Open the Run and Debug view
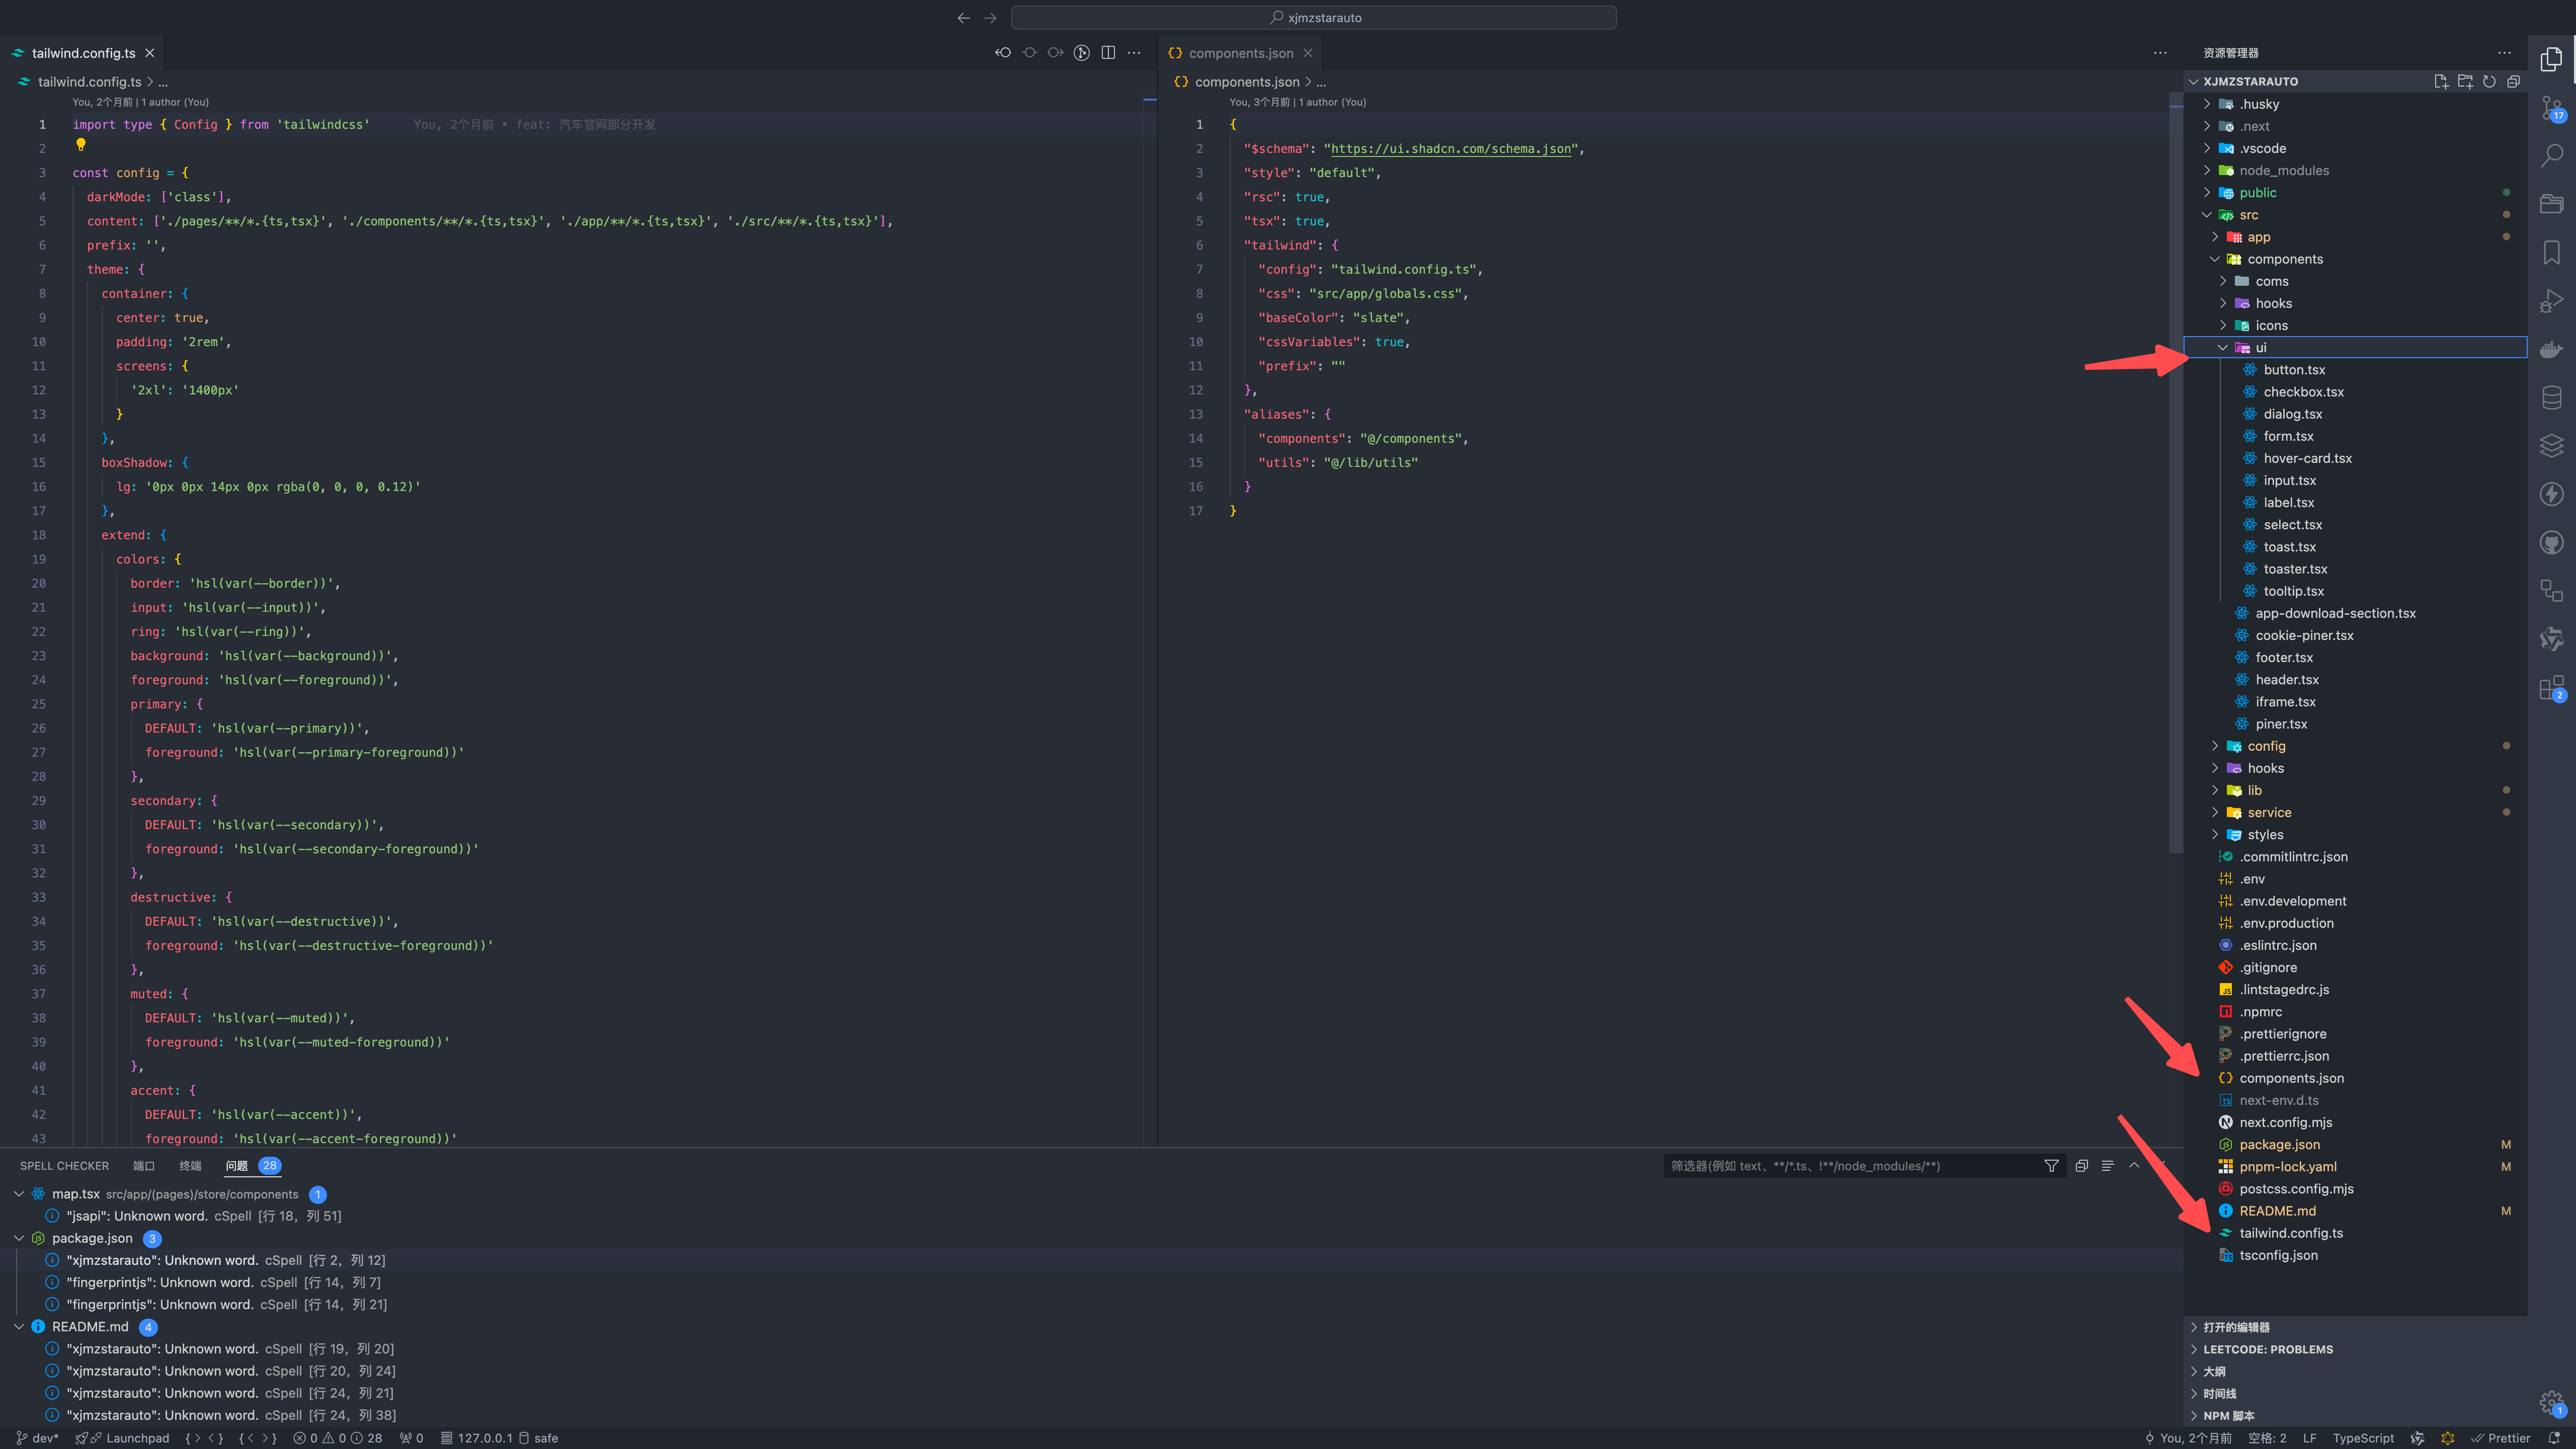Image resolution: width=2576 pixels, height=1449 pixels. pos(2551,300)
